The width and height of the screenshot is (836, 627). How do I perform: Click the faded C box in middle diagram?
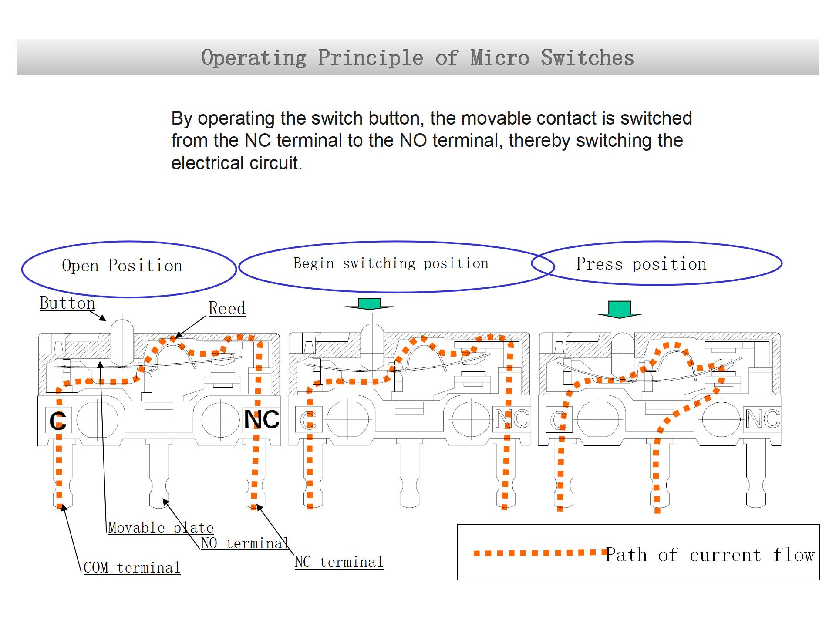[308, 420]
